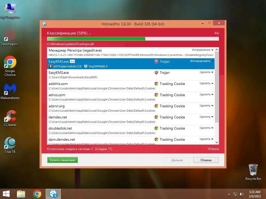Open Chrome from the taskbar
The image size is (266, 199).
(37, 194)
